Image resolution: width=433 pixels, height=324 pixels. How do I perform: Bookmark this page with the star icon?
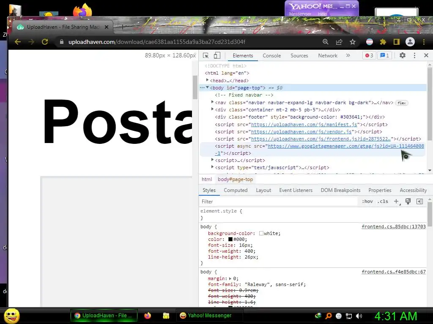tap(353, 42)
